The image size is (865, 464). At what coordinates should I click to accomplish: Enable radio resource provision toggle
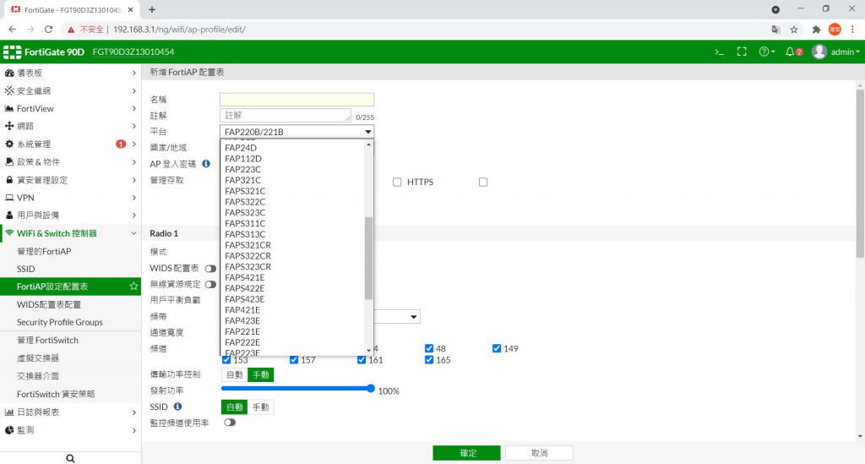tap(210, 285)
